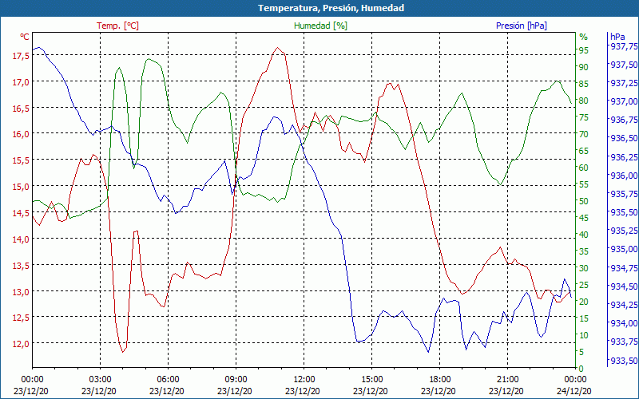
Task: Click the '14,0' temperature axis tick
Action: point(21,239)
